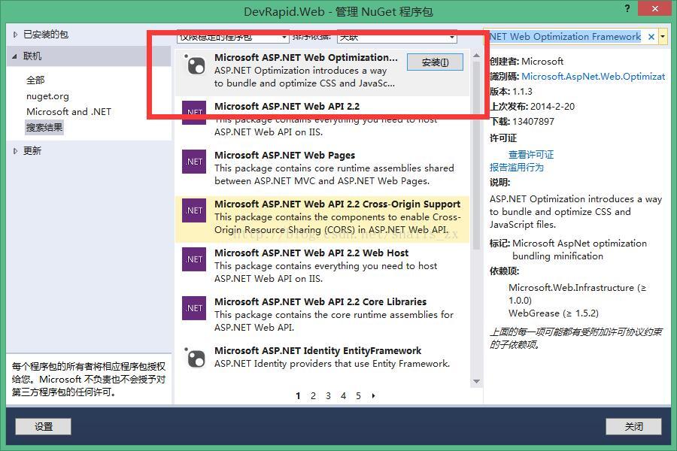Collapse the 联机 tree node
This screenshot has width=677, height=451.
15,56
